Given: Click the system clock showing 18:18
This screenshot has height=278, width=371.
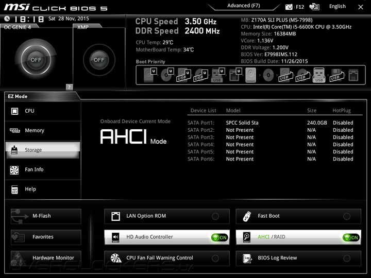Looking at the screenshot, I should click(29, 19).
